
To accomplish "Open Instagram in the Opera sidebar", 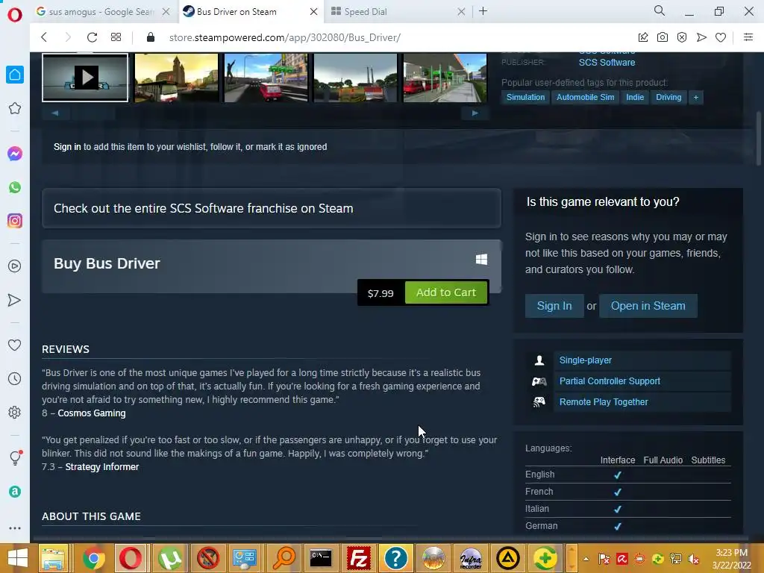I will tap(15, 221).
